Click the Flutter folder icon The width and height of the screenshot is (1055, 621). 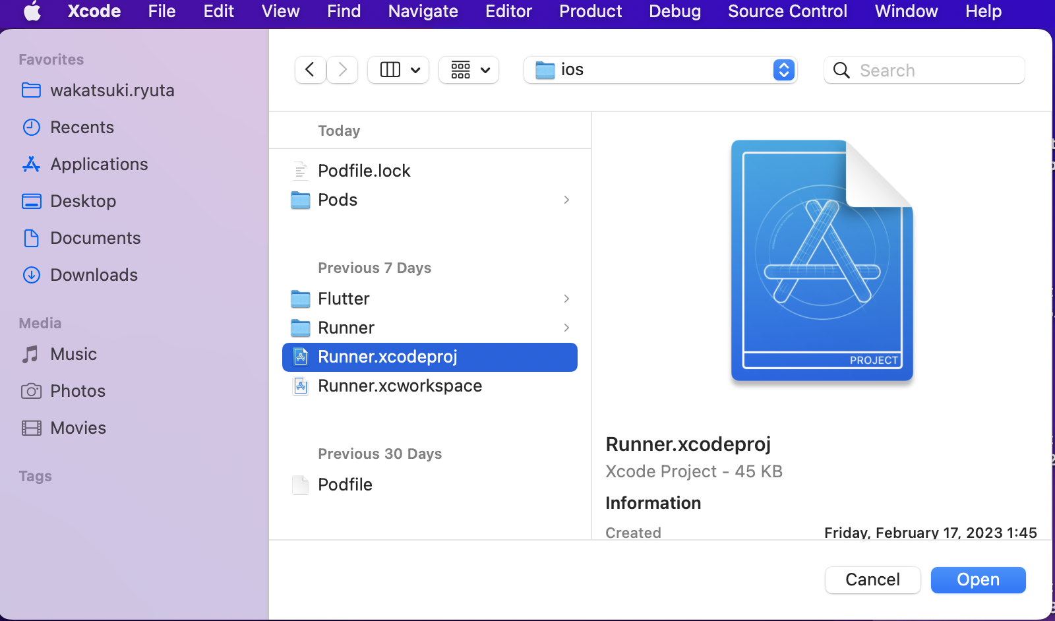301,299
